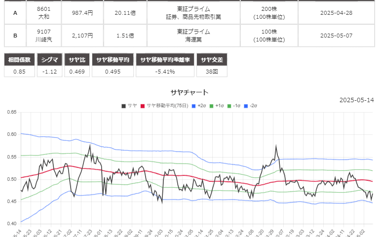
Task: Click the 相関係数 header
Action: point(19,59)
